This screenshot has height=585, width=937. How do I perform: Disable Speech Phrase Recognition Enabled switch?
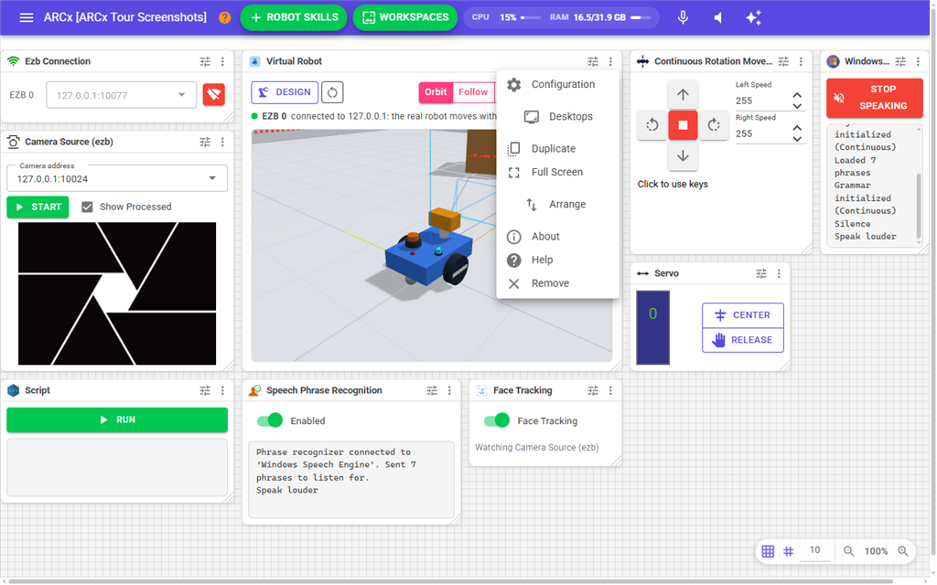[x=270, y=420]
